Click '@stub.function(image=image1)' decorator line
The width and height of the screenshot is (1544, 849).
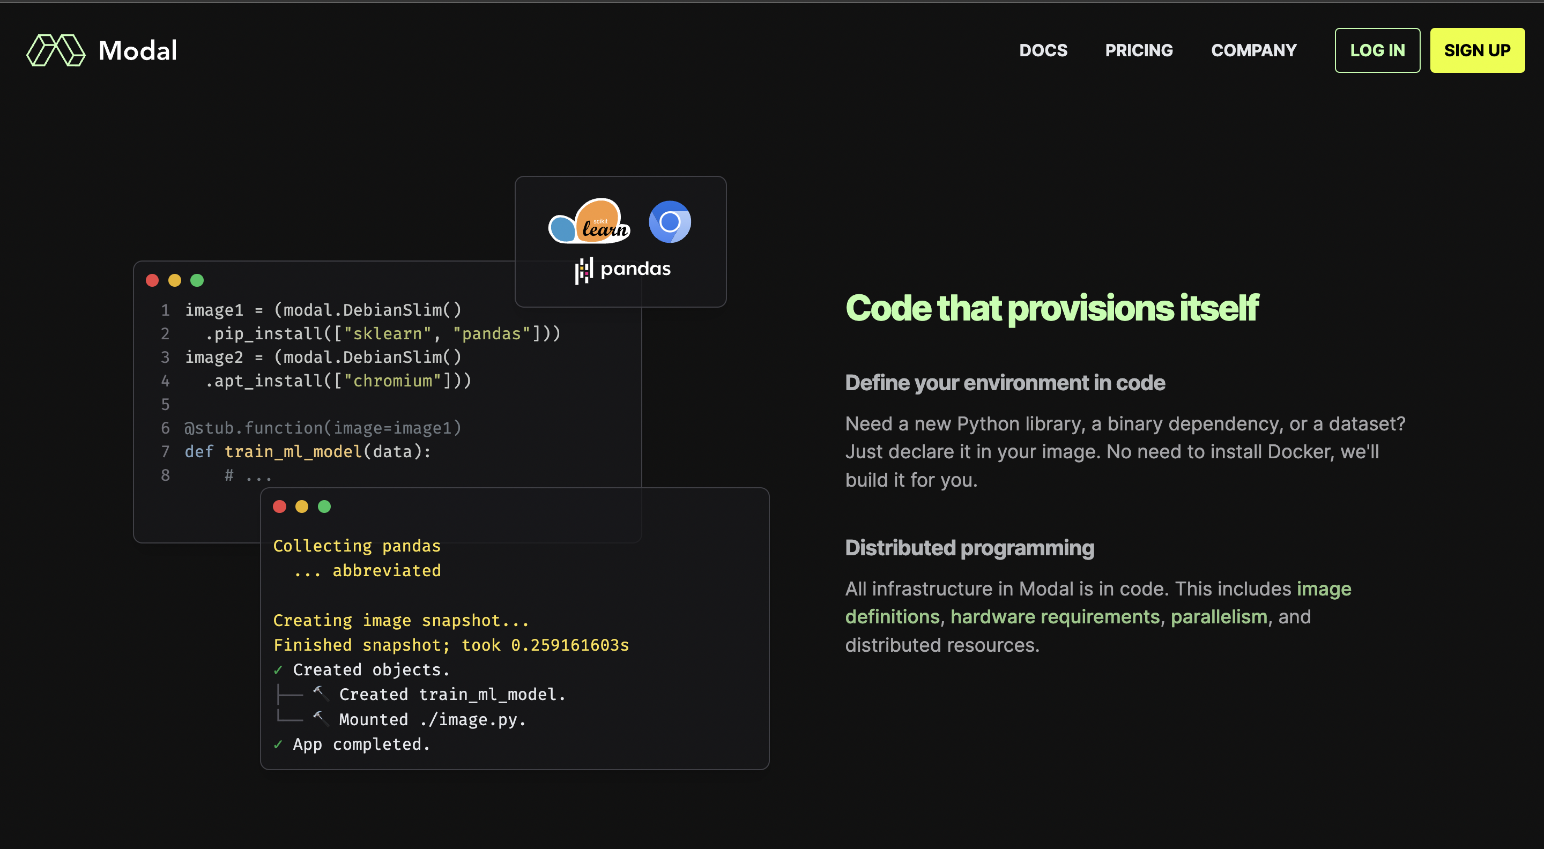[x=323, y=428]
